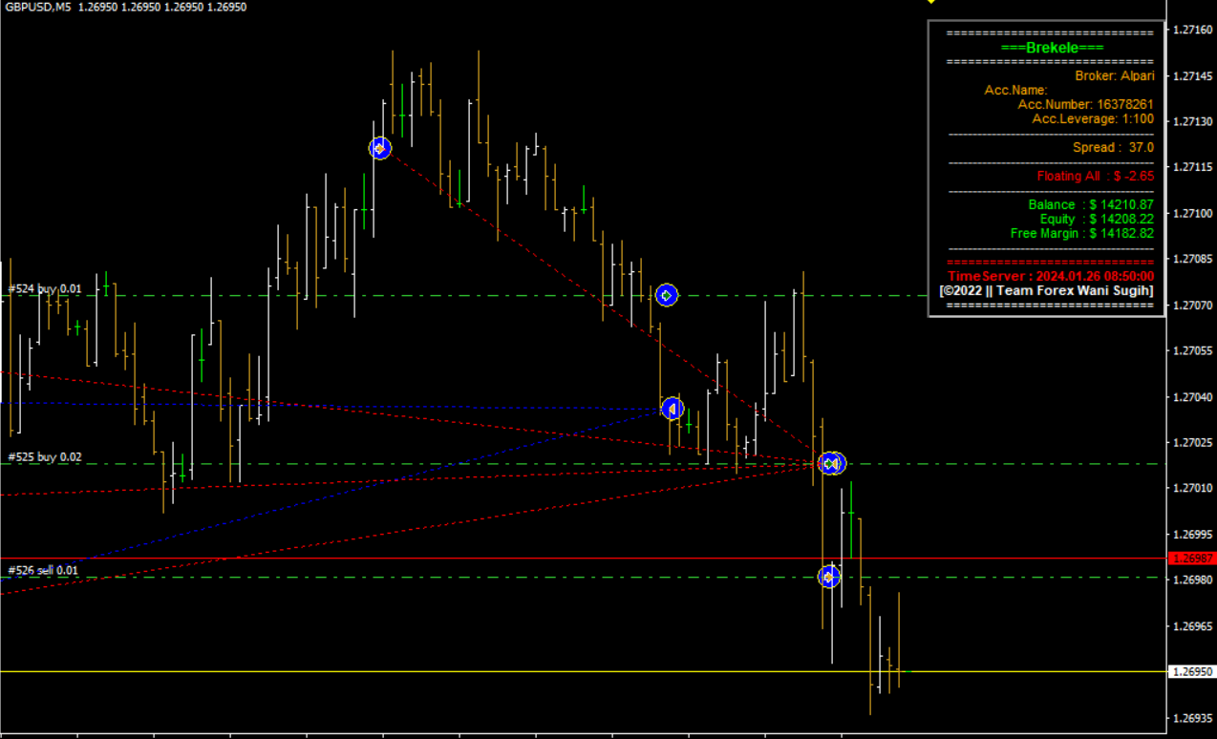Viewport: 1217px width, 739px height.
Task: Select the overlapping trade markers on the #525 line
Action: click(831, 463)
